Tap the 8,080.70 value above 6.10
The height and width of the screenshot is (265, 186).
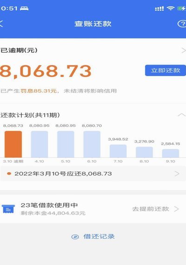(92, 126)
